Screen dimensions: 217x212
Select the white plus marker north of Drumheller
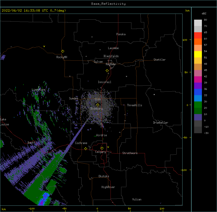pyautogui.click(x=154, y=94)
